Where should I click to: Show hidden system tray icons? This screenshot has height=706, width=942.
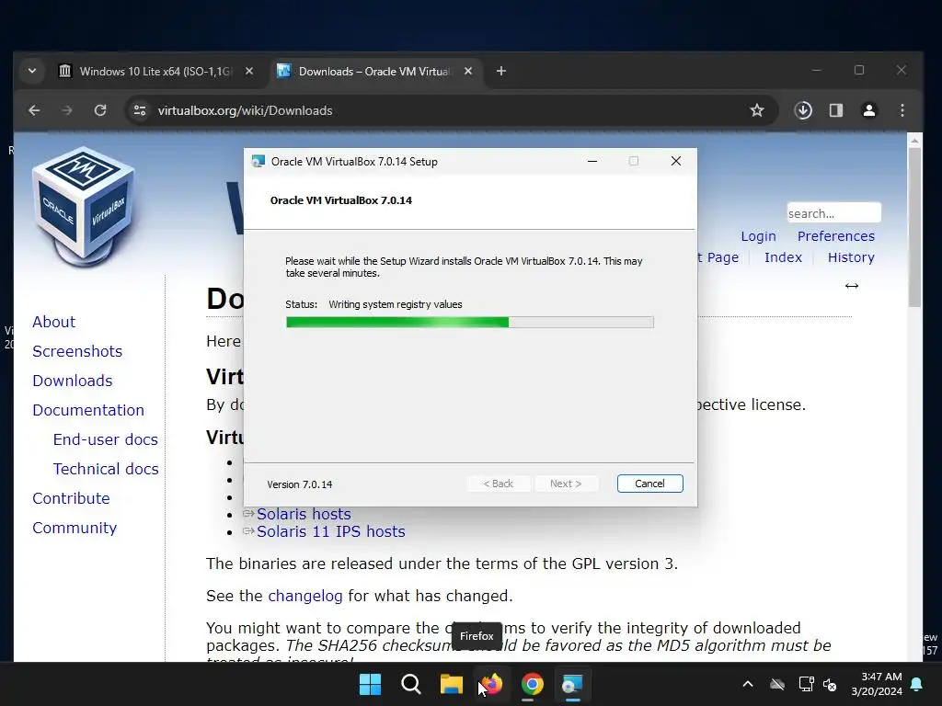pyautogui.click(x=748, y=684)
